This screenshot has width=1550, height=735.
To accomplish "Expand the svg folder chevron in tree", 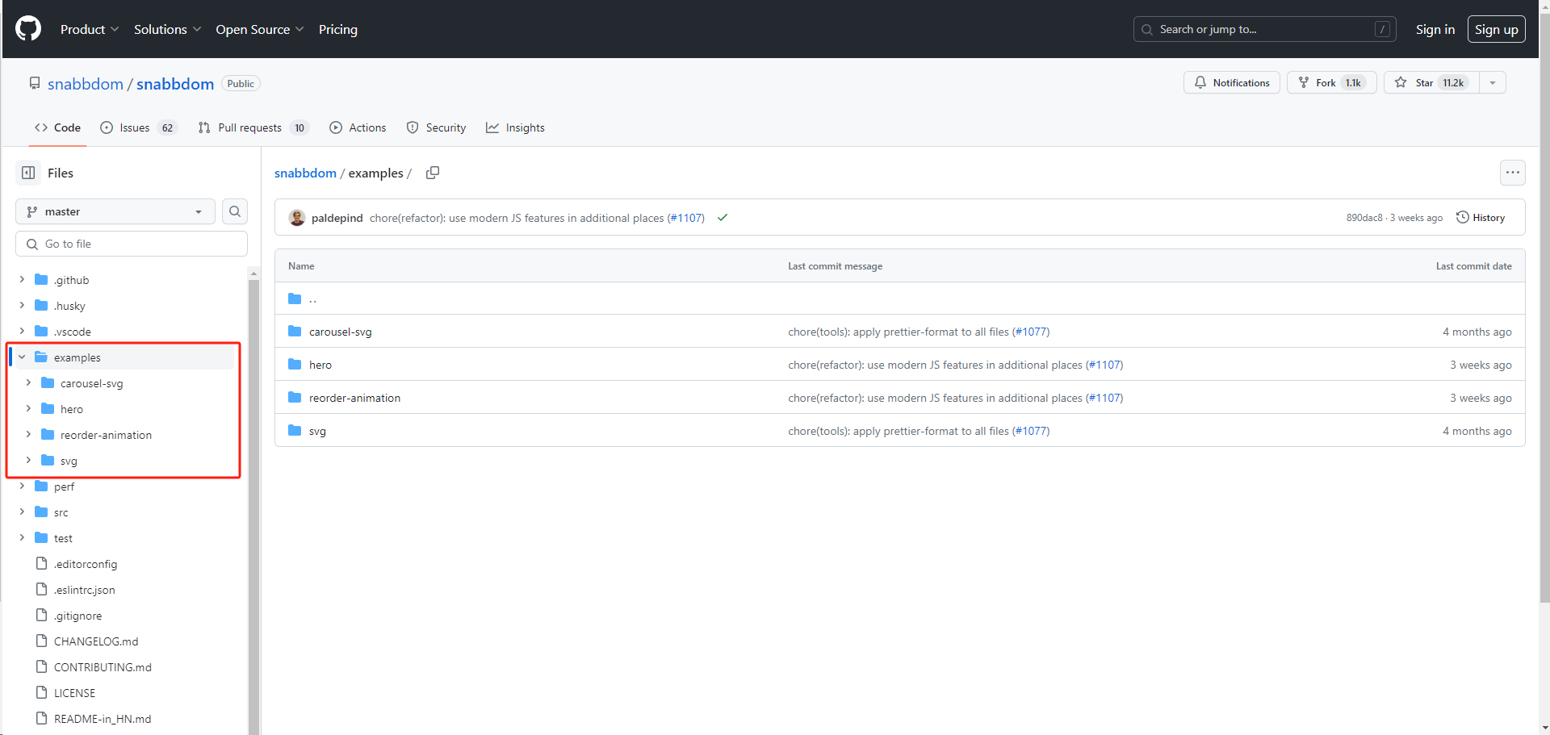I will pos(28,461).
